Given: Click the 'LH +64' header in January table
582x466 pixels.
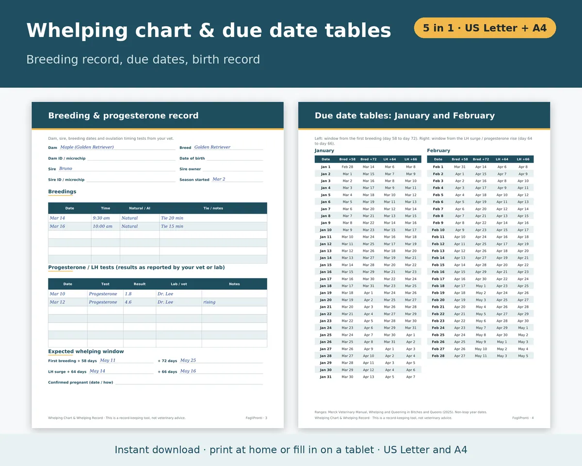Looking at the screenshot, I should click(389, 159).
